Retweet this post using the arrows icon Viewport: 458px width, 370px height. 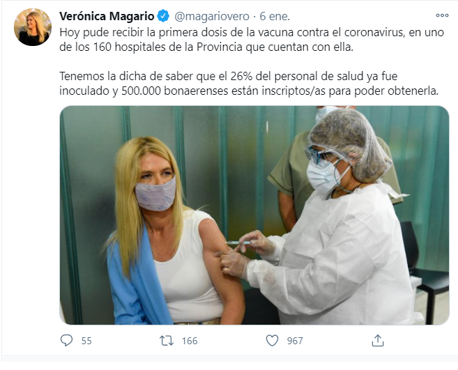click(167, 341)
